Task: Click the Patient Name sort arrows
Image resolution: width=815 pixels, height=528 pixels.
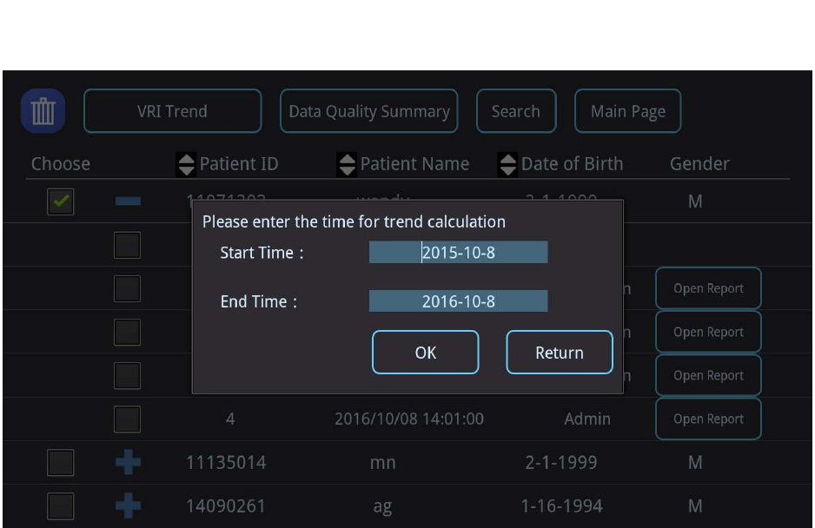Action: pos(347,164)
